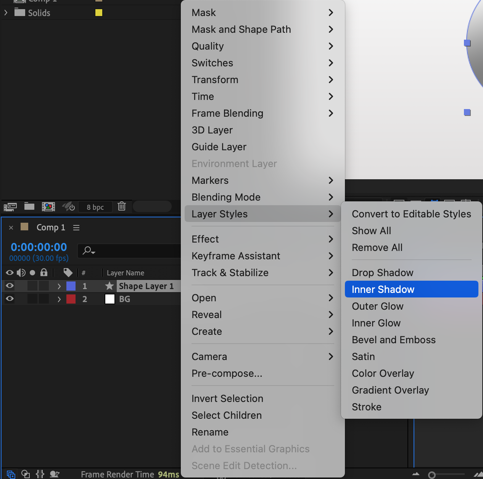This screenshot has height=479, width=483.
Task: Click the Interpret Footage icon in Project panel
Action: click(10, 207)
